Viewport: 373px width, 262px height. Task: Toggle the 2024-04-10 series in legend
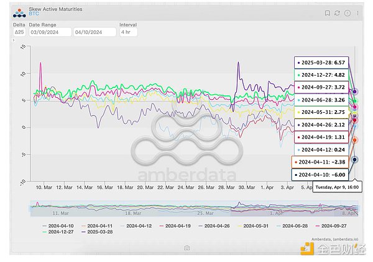coord(59,227)
